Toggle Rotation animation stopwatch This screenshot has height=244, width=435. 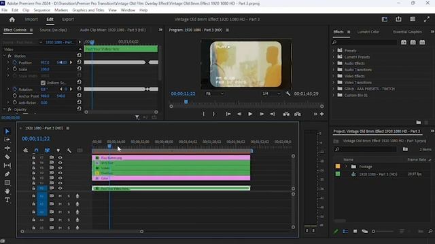(x=15, y=89)
